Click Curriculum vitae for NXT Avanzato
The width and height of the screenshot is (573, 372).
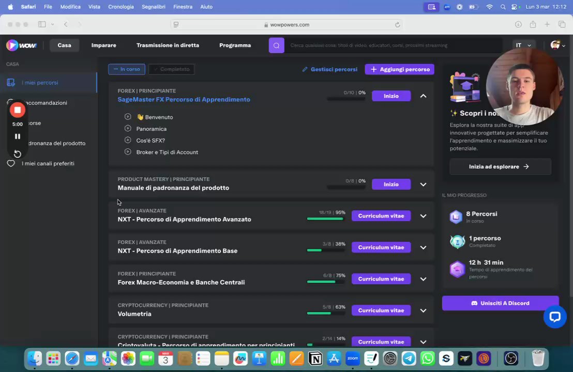pos(381,216)
